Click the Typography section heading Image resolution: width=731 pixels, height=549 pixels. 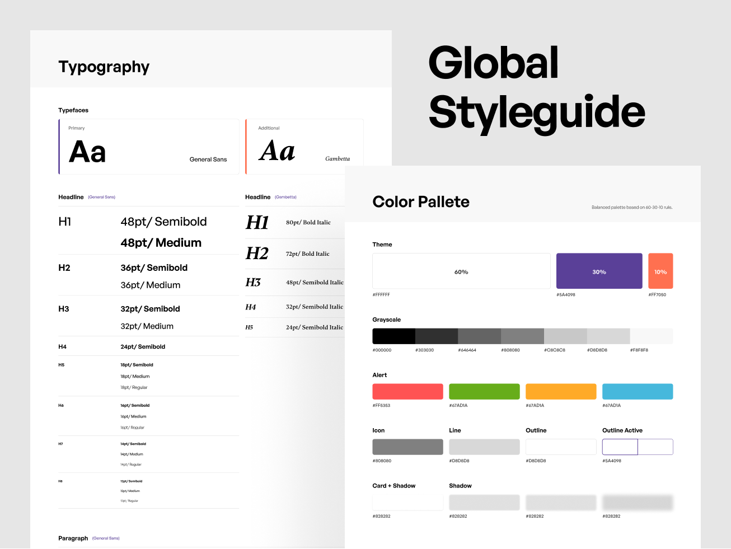click(104, 67)
